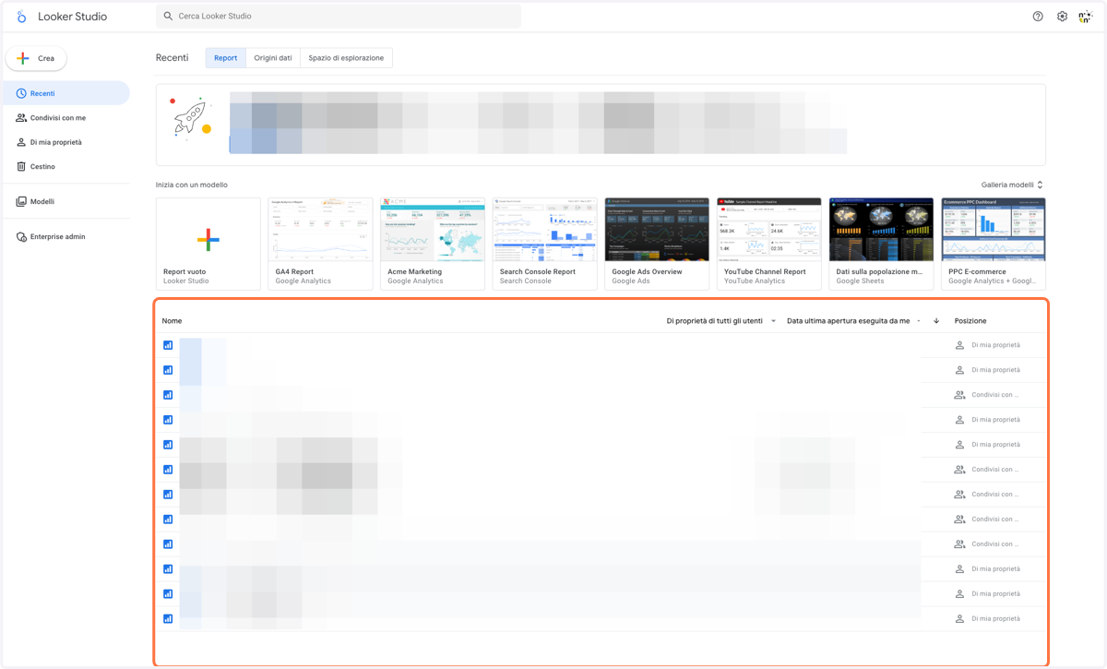Click the first Condivisi con... position label
Image resolution: width=1107 pixels, height=669 pixels.
point(994,395)
